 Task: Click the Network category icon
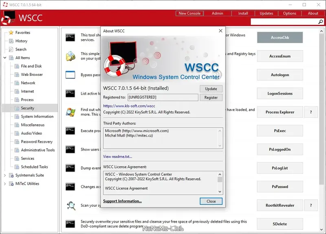(17, 83)
